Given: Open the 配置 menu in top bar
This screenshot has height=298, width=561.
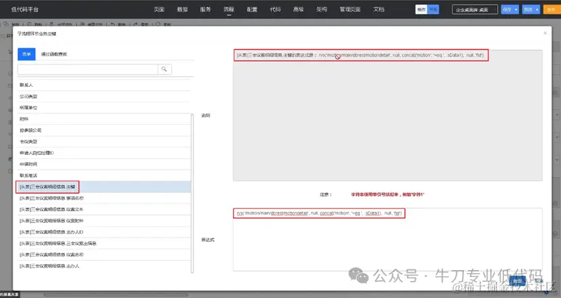Looking at the screenshot, I should click(x=252, y=10).
